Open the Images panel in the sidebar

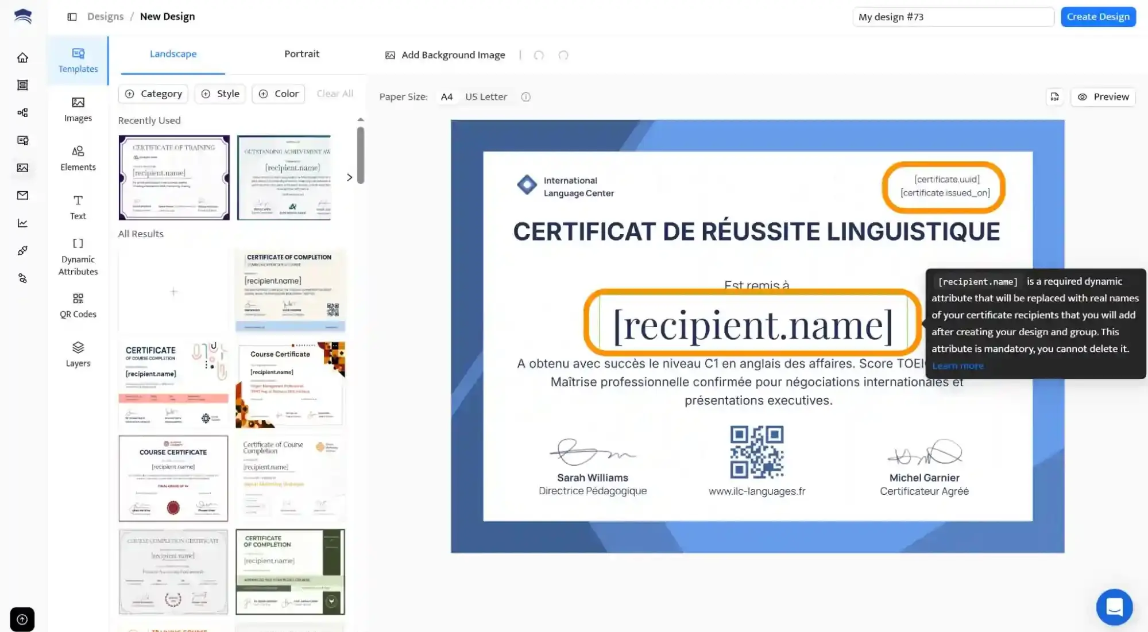tap(78, 109)
